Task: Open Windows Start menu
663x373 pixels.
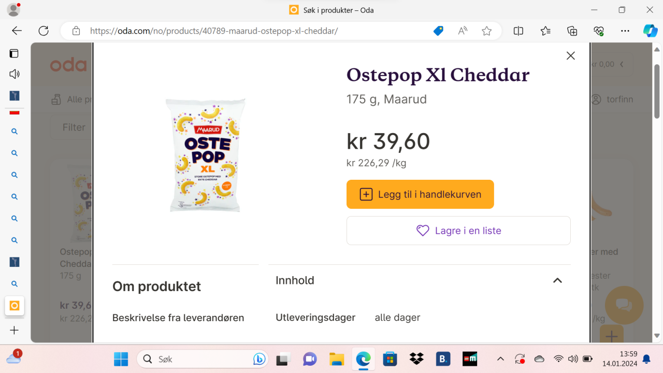Action: (121, 359)
